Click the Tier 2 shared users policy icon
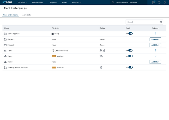 pyautogui.click(x=101, y=56)
